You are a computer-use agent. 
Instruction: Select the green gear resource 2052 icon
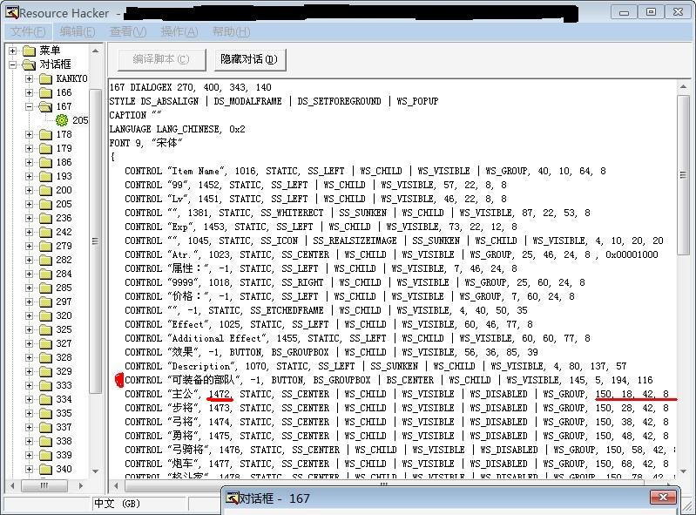(62, 120)
